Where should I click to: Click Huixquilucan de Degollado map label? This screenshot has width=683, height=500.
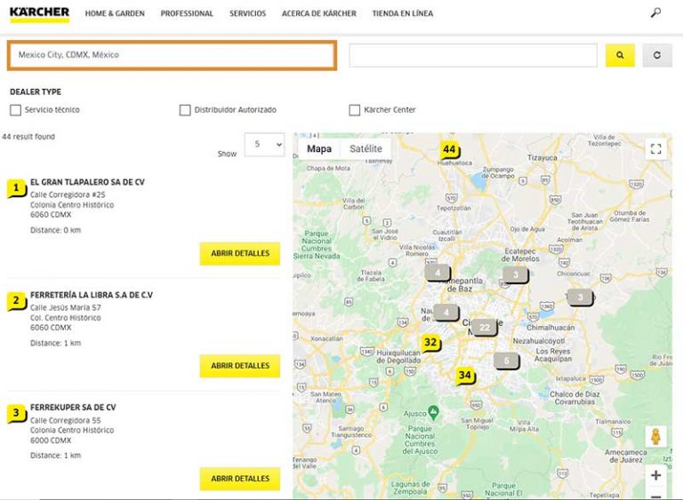point(398,357)
